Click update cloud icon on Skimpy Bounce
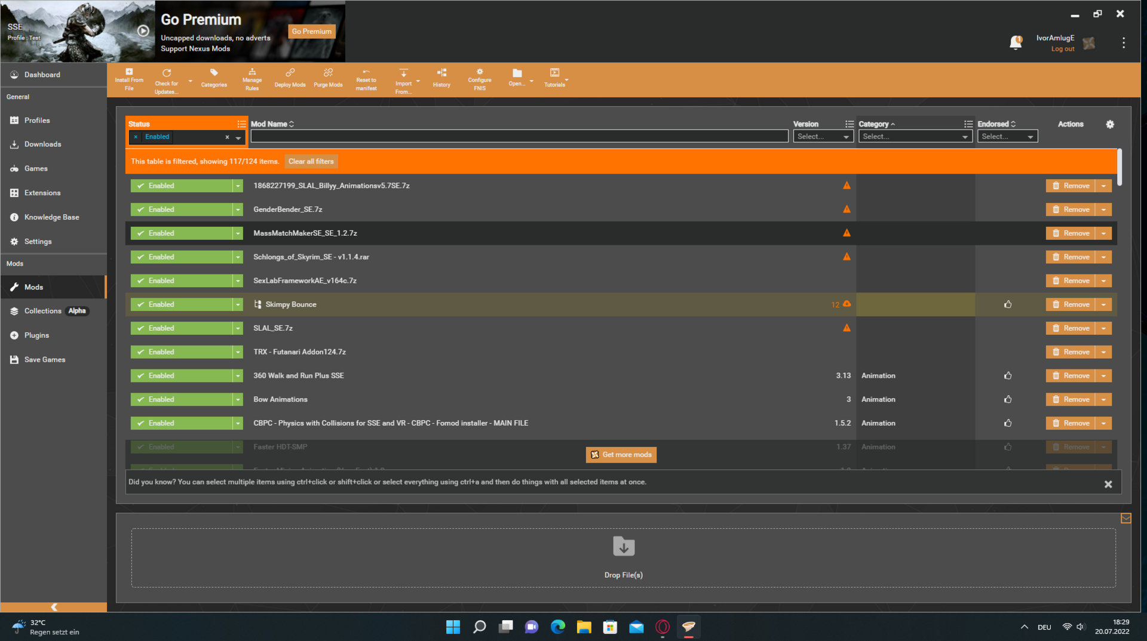Screen dimensions: 1147x641 pos(847,304)
